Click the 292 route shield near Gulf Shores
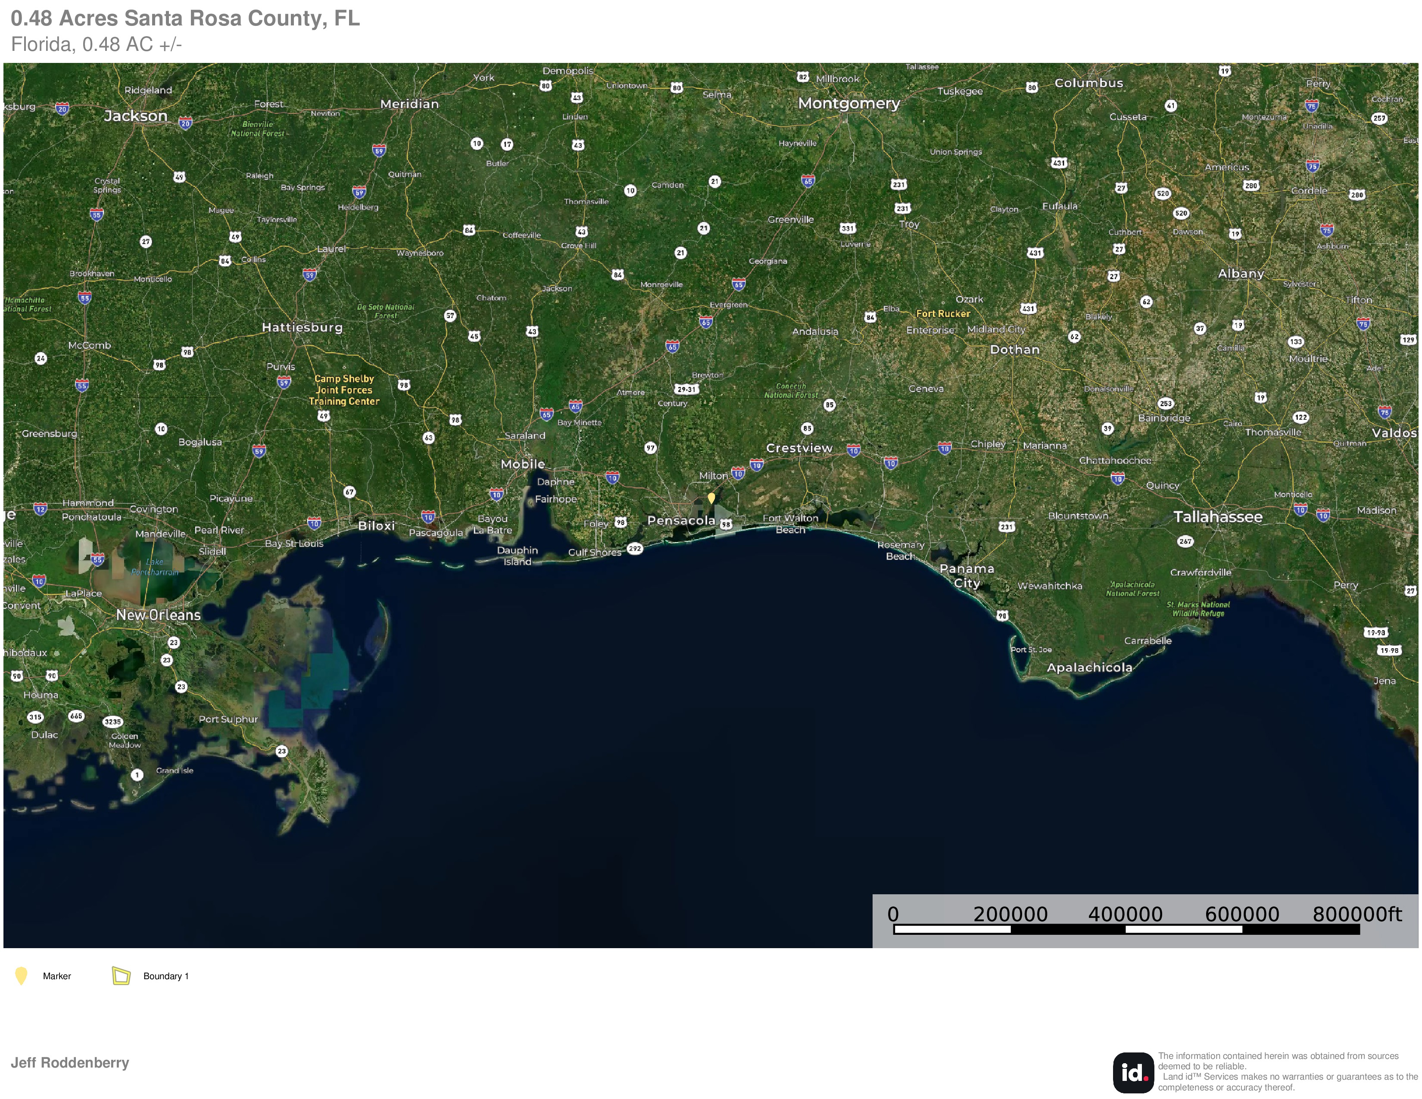 tap(635, 549)
